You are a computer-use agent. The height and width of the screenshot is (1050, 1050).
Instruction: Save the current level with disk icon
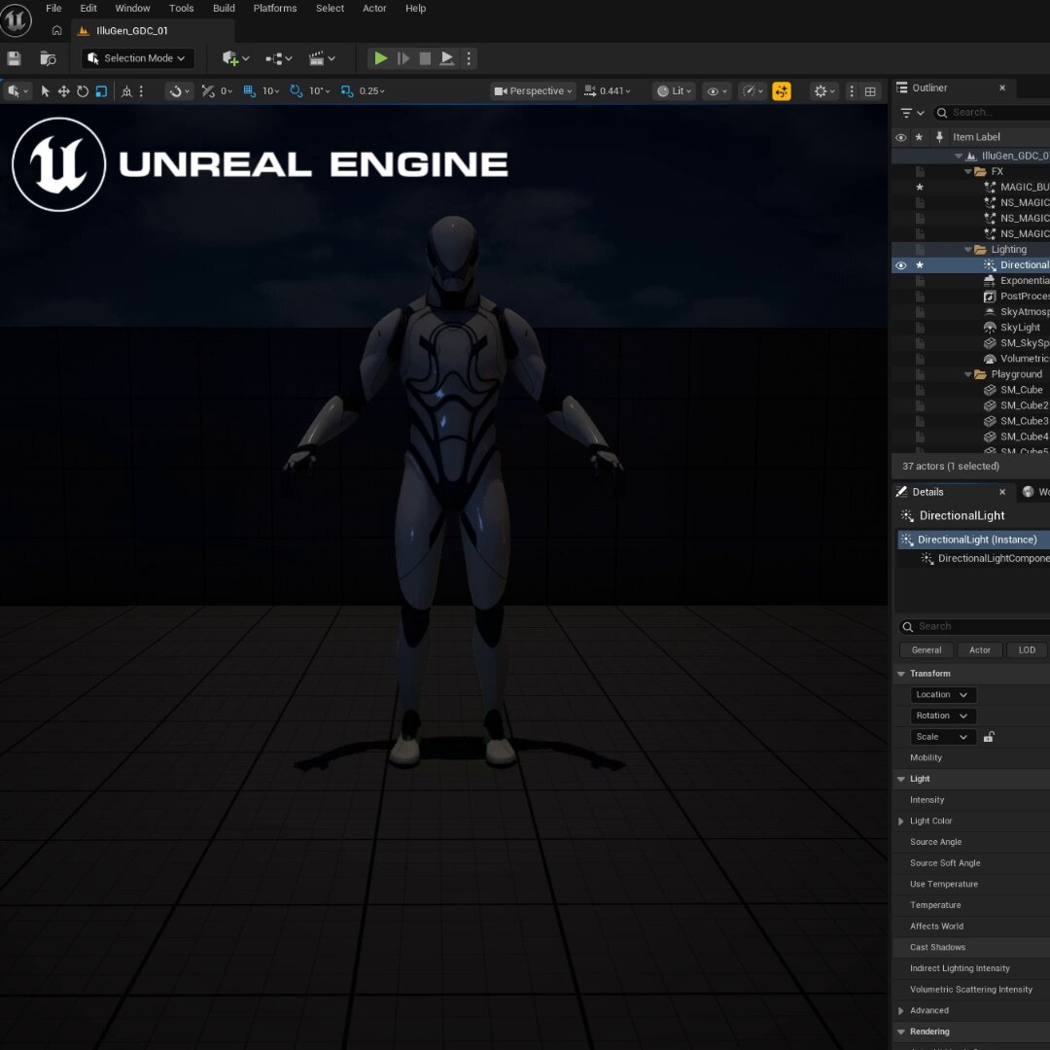point(14,58)
